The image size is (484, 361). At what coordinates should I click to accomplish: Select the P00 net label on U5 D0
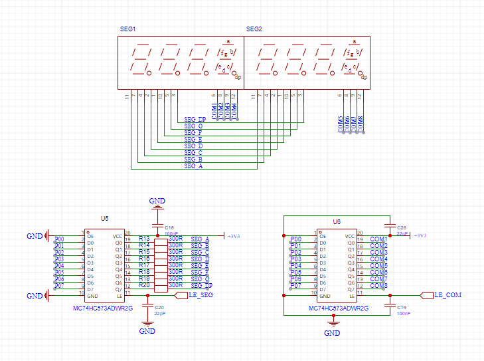(59, 239)
